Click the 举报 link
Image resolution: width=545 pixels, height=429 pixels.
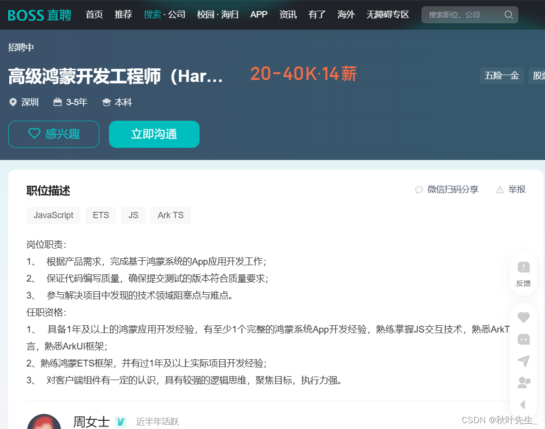[516, 190]
